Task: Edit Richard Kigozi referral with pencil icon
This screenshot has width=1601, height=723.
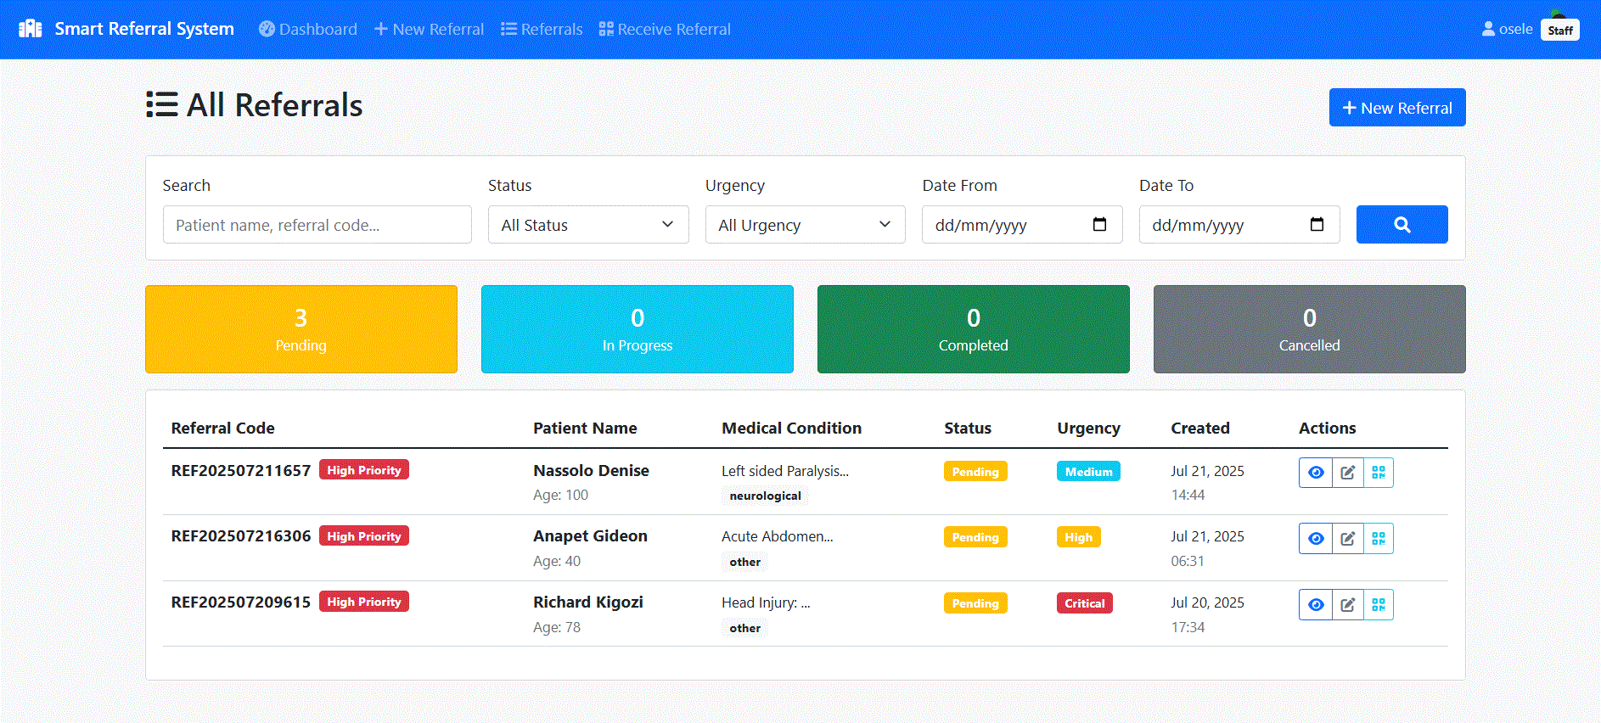Action: 1347,605
